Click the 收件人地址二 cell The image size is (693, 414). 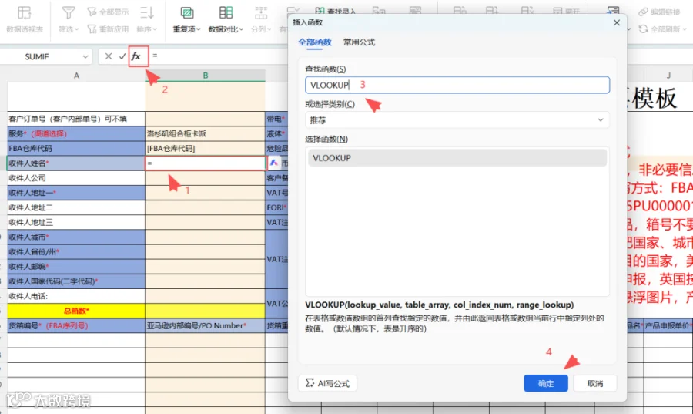pos(76,207)
